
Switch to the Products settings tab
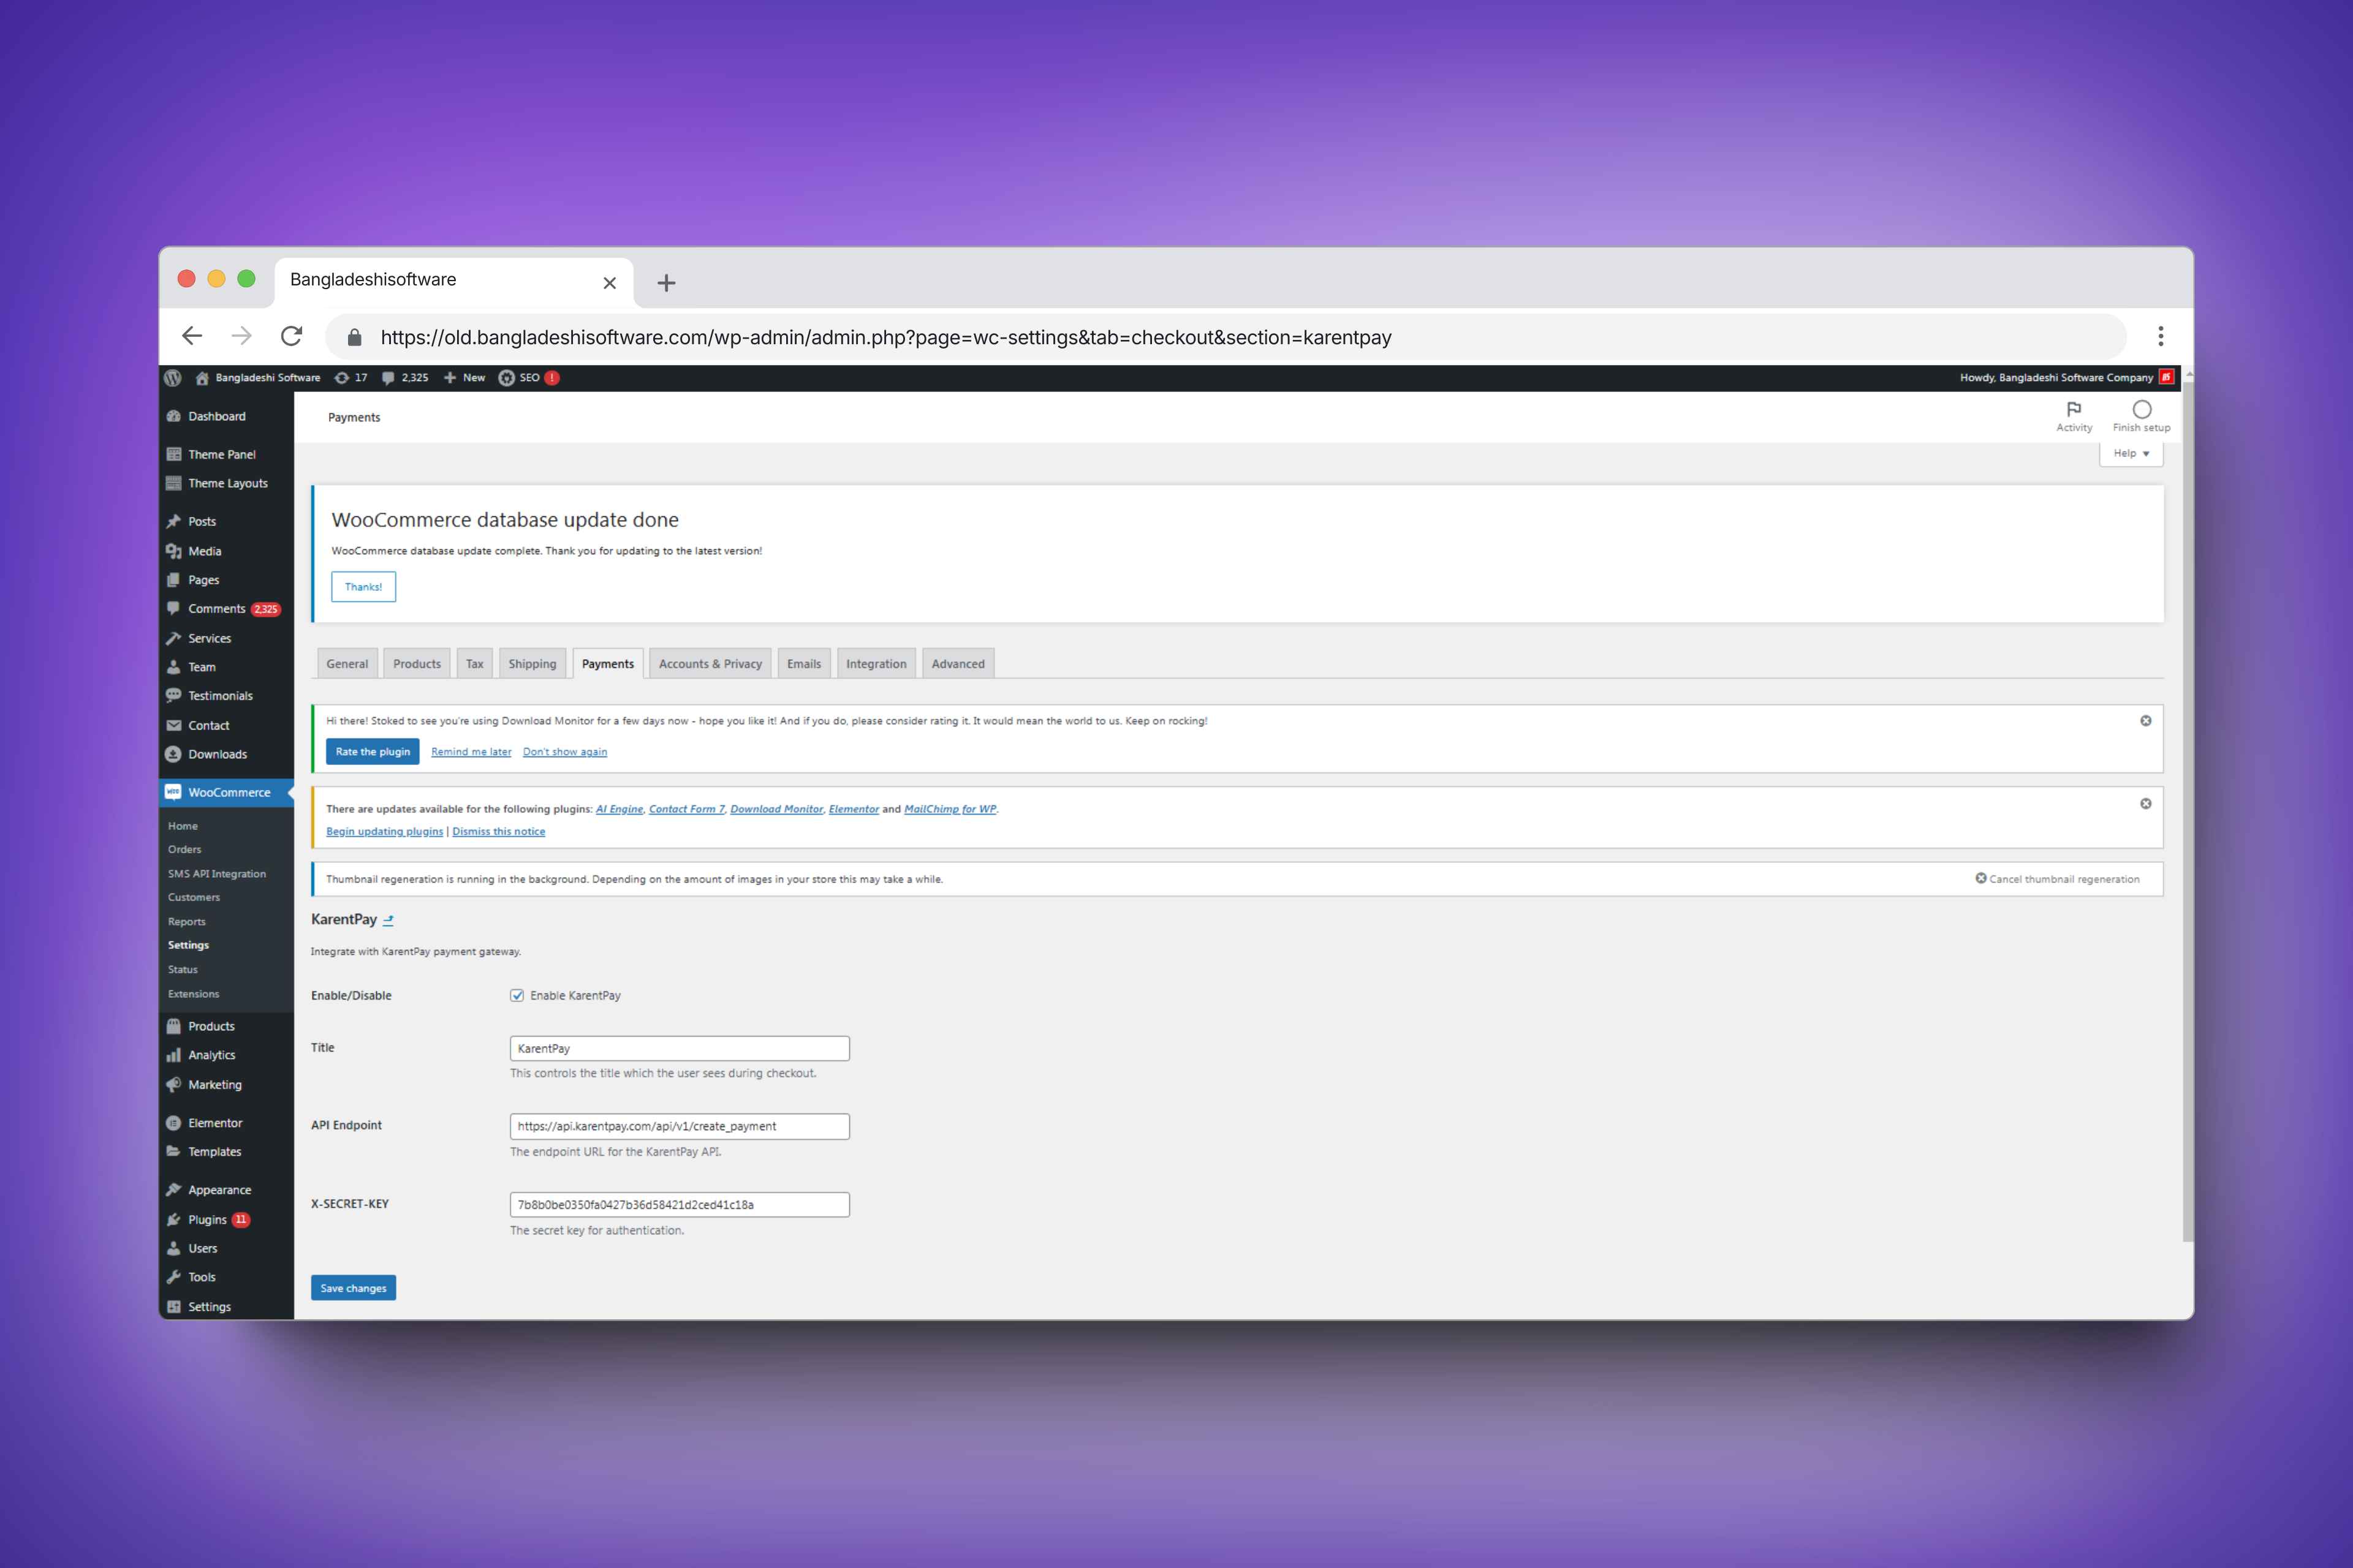tap(417, 664)
